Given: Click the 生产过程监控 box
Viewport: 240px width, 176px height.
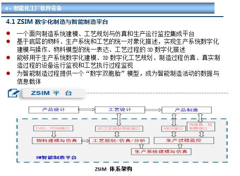Looking at the screenshot, I should pyautogui.click(x=184, y=141).
